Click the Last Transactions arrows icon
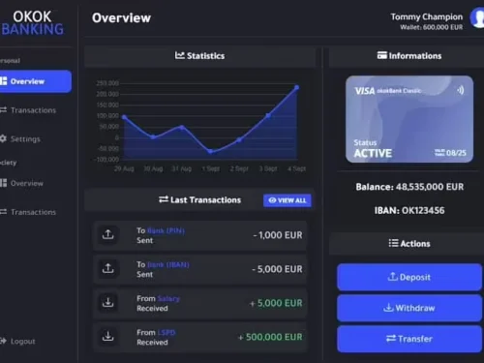Image resolution: width=484 pixels, height=363 pixels. pyautogui.click(x=164, y=199)
